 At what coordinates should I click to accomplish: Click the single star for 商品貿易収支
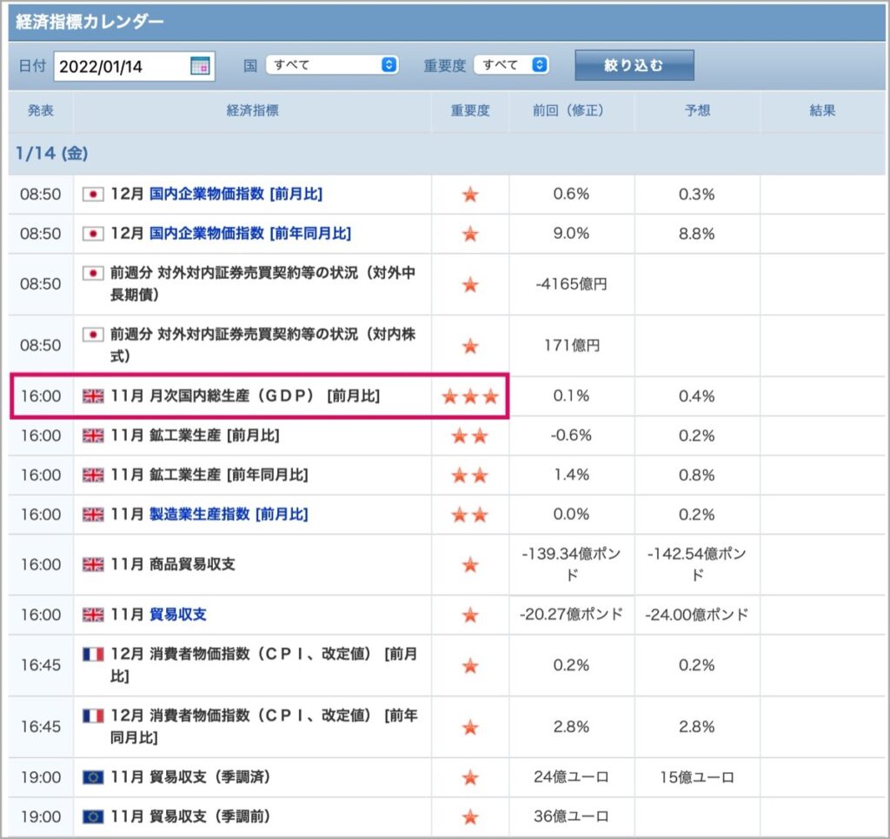470,565
